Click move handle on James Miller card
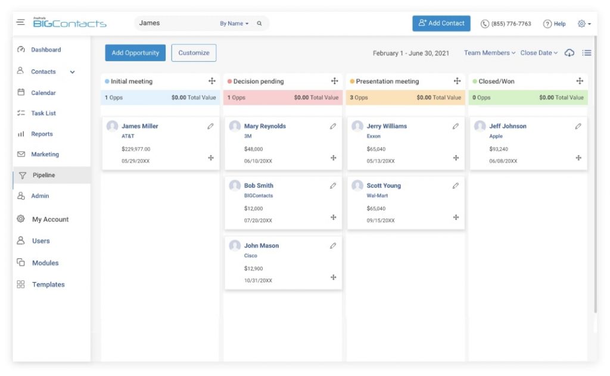This screenshot has height=376, width=610. 211,158
